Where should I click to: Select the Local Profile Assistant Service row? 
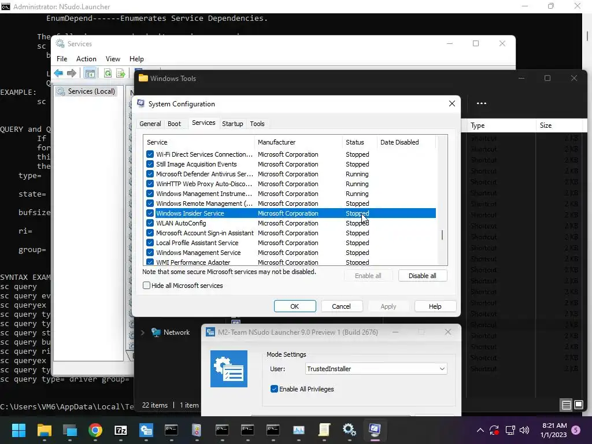[x=291, y=243]
